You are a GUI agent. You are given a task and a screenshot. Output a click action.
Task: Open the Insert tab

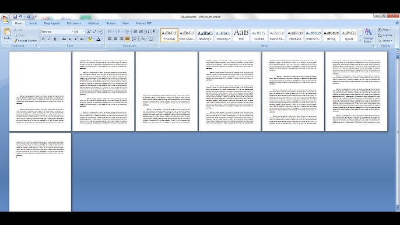click(33, 23)
